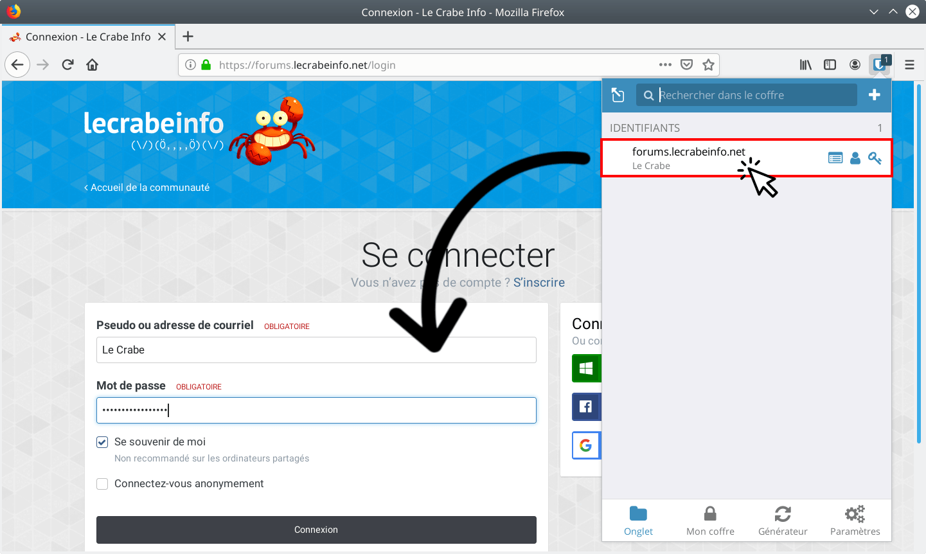This screenshot has width=926, height=554.
Task: Focus the Rechercher dans le coffre search field
Action: tap(747, 95)
